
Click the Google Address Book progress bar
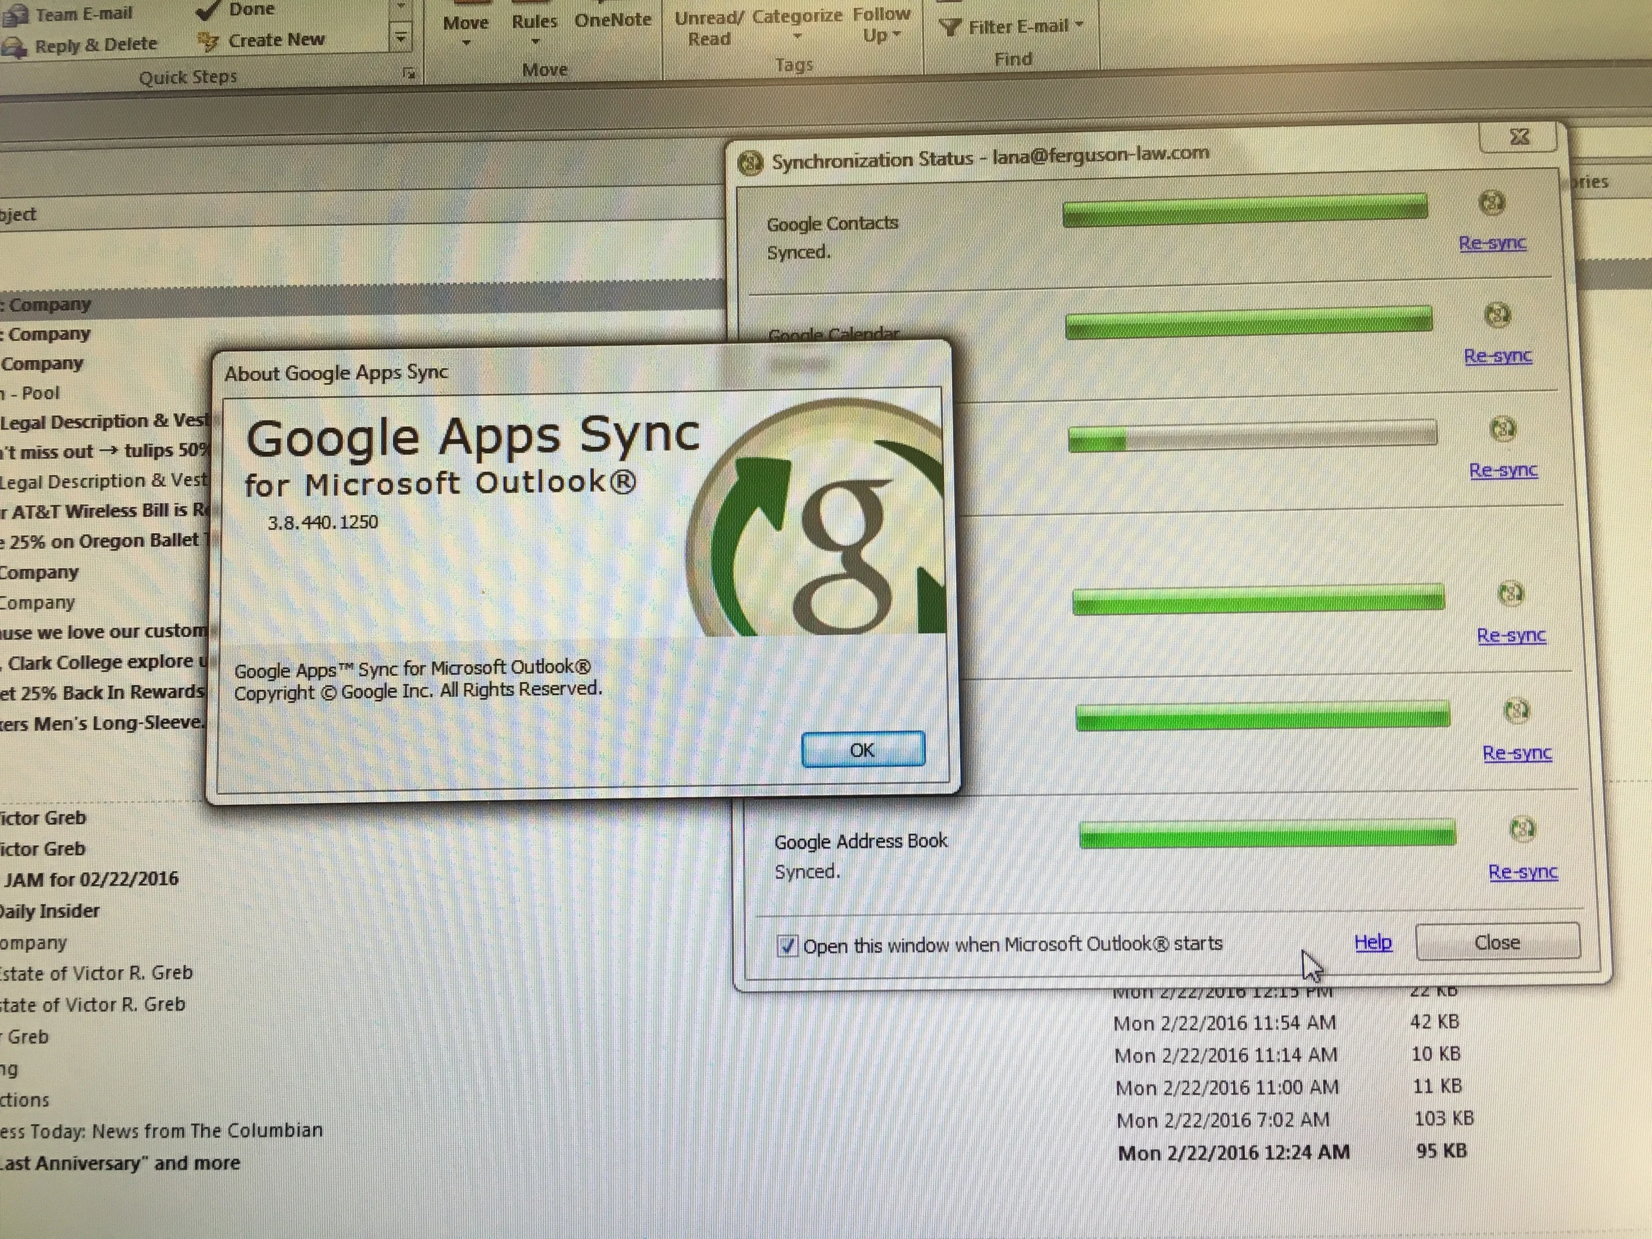pos(1267,833)
